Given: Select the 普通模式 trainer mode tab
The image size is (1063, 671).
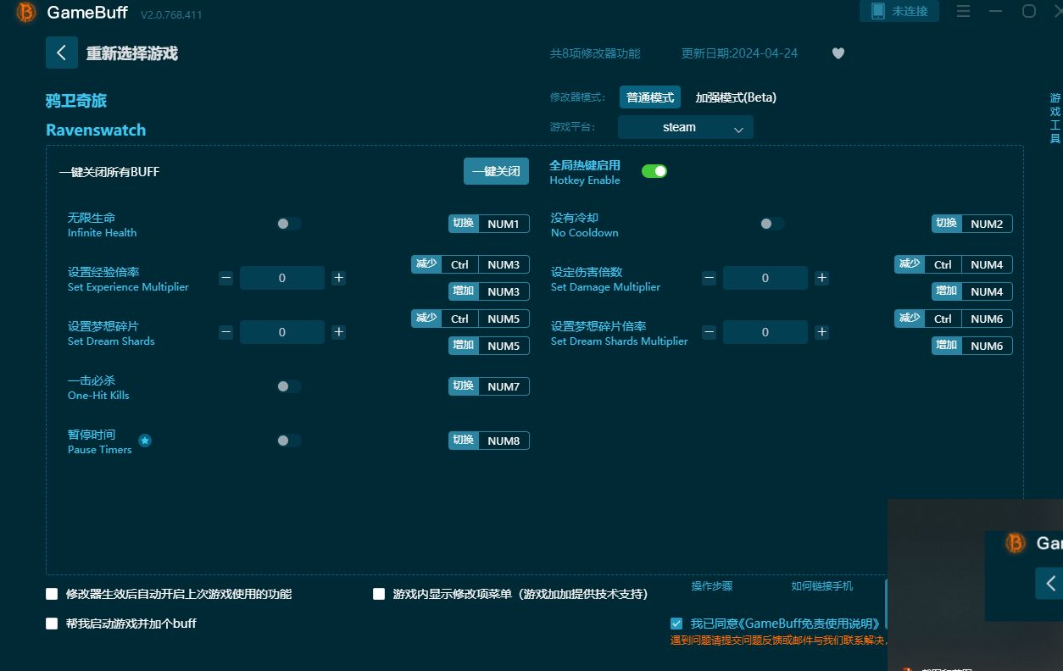Looking at the screenshot, I should (x=650, y=97).
